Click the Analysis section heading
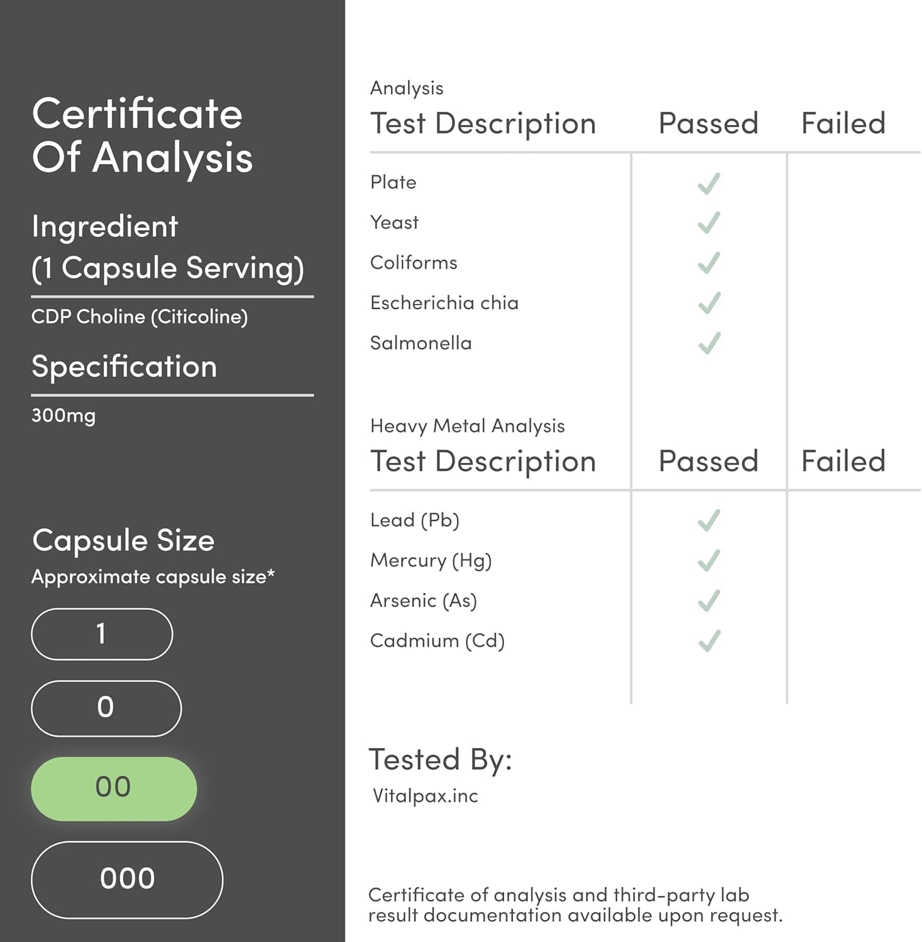Screen dimensions: 922x942 pos(407,88)
